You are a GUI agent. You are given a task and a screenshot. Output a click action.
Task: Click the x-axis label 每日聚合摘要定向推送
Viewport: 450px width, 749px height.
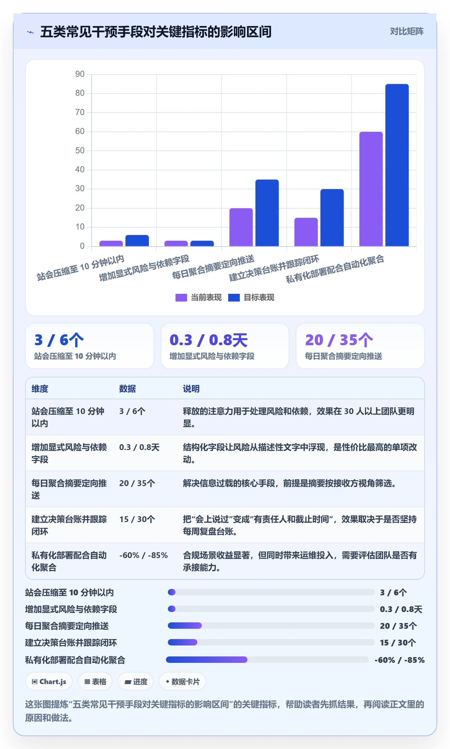click(x=213, y=267)
